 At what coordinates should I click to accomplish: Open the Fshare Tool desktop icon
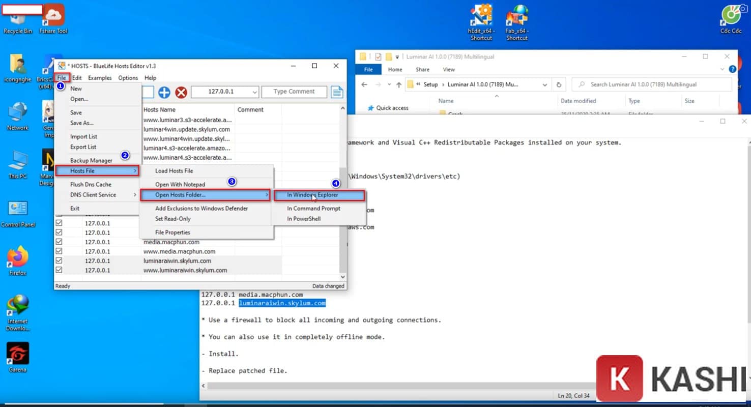pyautogui.click(x=53, y=15)
